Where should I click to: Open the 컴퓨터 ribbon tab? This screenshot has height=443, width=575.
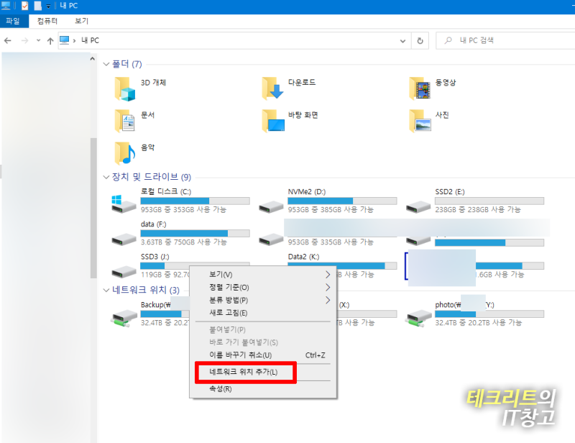tap(47, 21)
